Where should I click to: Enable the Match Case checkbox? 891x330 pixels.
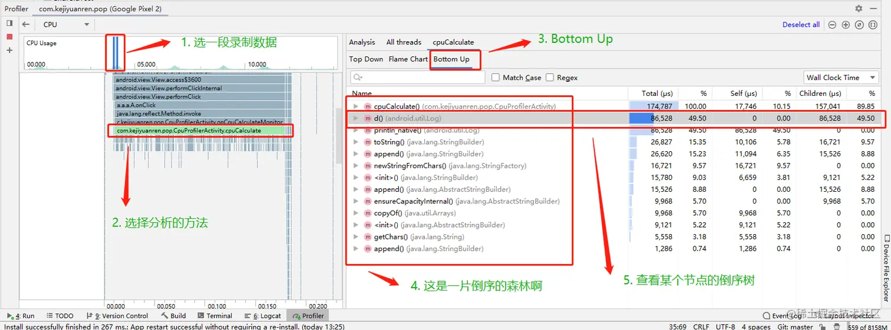point(496,77)
